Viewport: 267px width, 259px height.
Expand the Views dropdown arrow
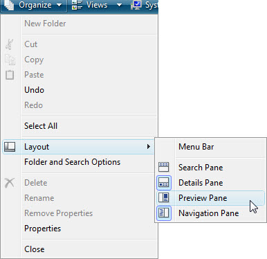(119, 5)
